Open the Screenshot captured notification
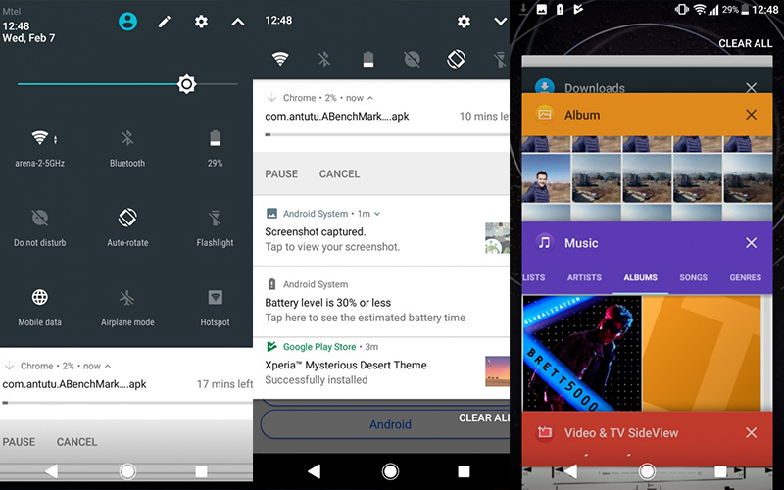The height and width of the screenshot is (490, 784). click(381, 231)
